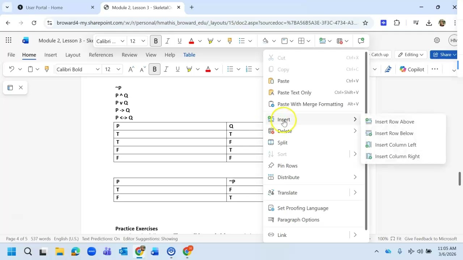Choose Pin Rows in context menu
The image size is (463, 260).
click(x=314, y=166)
